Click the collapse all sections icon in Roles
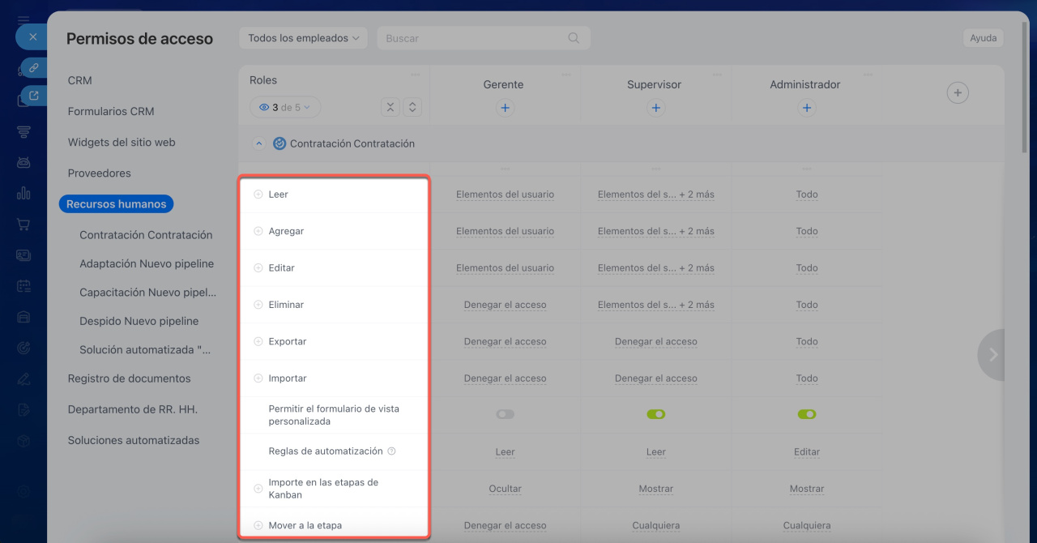 (390, 107)
